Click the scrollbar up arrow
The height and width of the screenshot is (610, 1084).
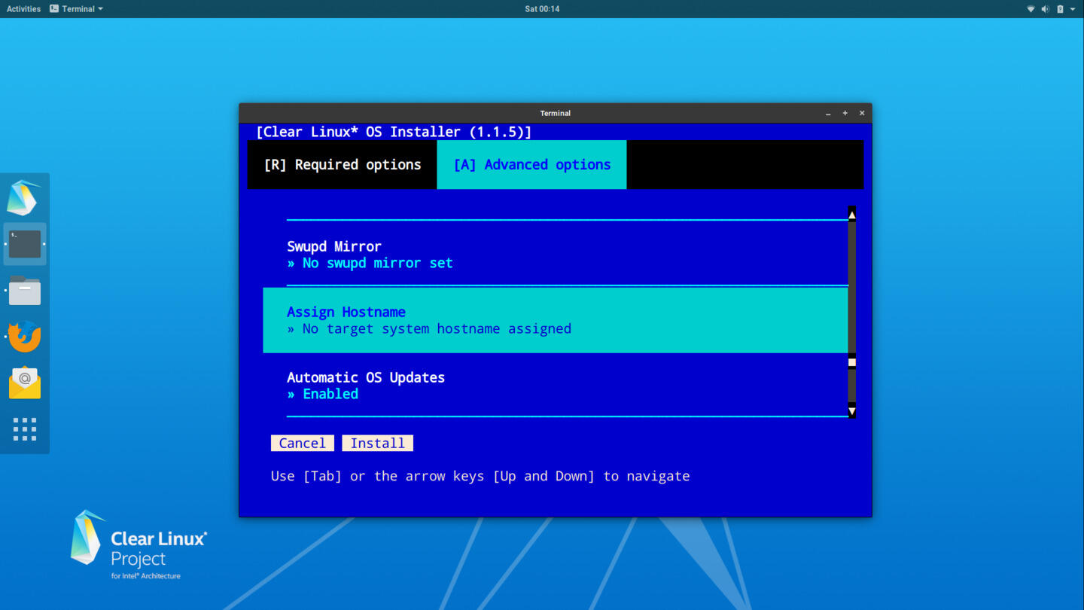(x=852, y=215)
